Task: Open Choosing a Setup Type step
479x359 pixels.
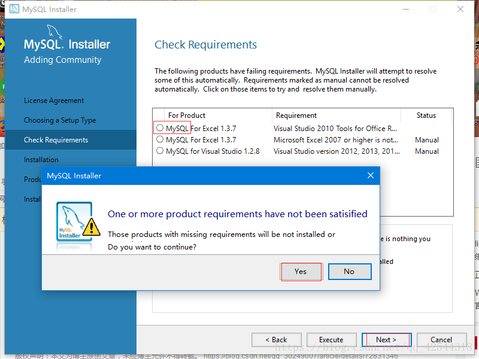Action: (x=60, y=120)
